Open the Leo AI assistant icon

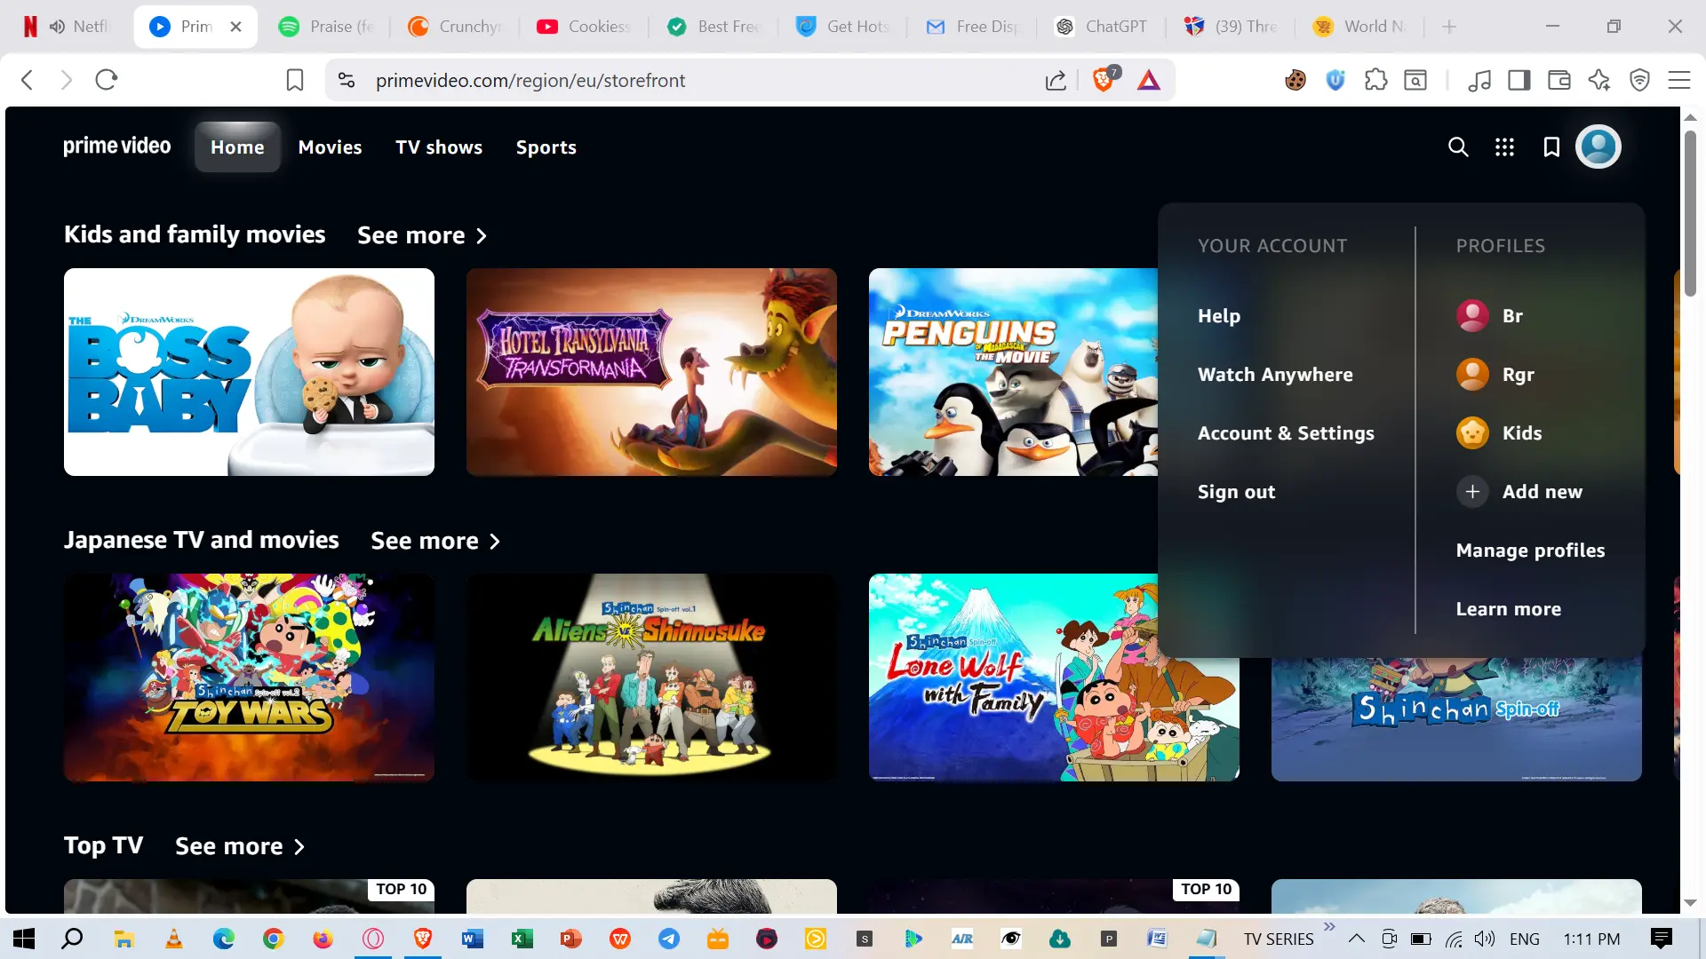click(x=1599, y=80)
